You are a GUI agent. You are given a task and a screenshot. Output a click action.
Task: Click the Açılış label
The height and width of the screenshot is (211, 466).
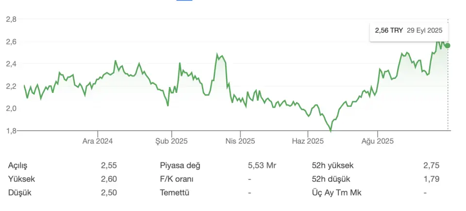click(17, 166)
